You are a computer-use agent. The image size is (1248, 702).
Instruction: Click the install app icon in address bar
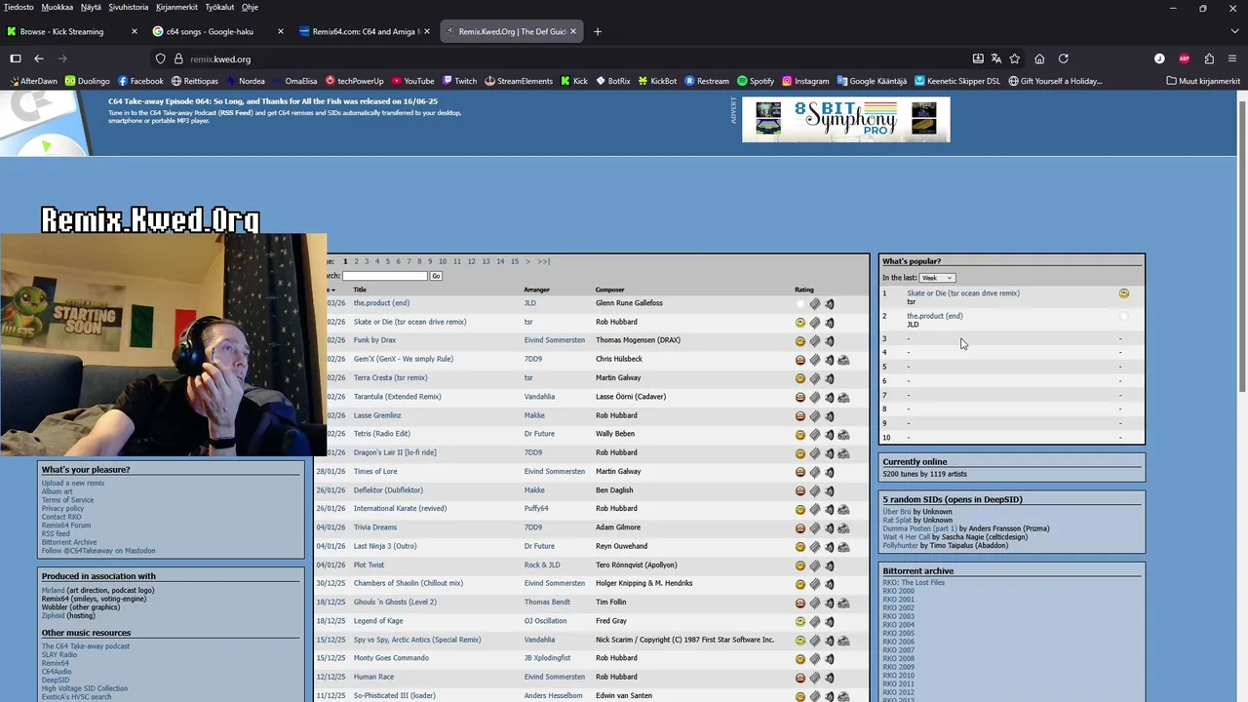coord(978,58)
